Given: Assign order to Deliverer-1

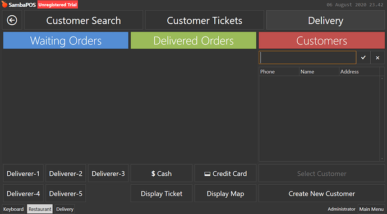Looking at the screenshot, I should point(23,174).
